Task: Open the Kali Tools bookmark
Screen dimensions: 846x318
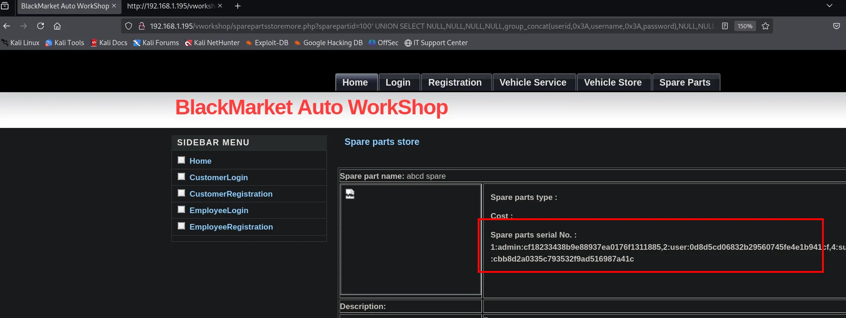Action: [x=65, y=43]
